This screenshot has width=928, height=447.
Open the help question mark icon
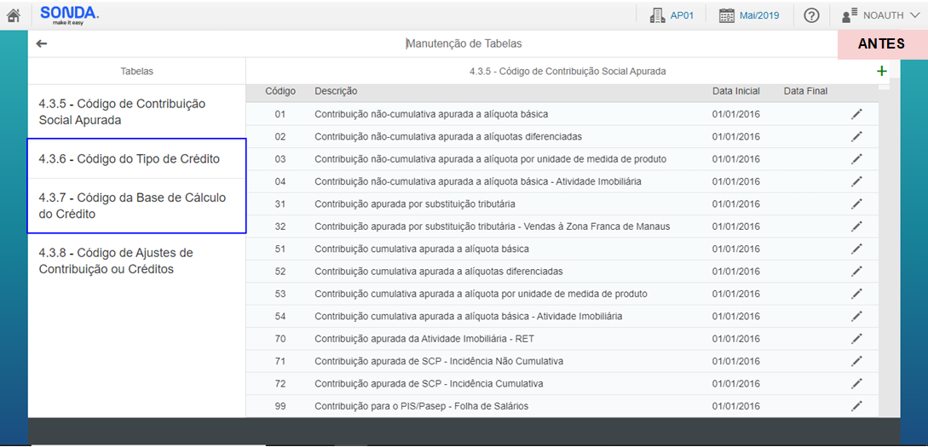pyautogui.click(x=811, y=15)
